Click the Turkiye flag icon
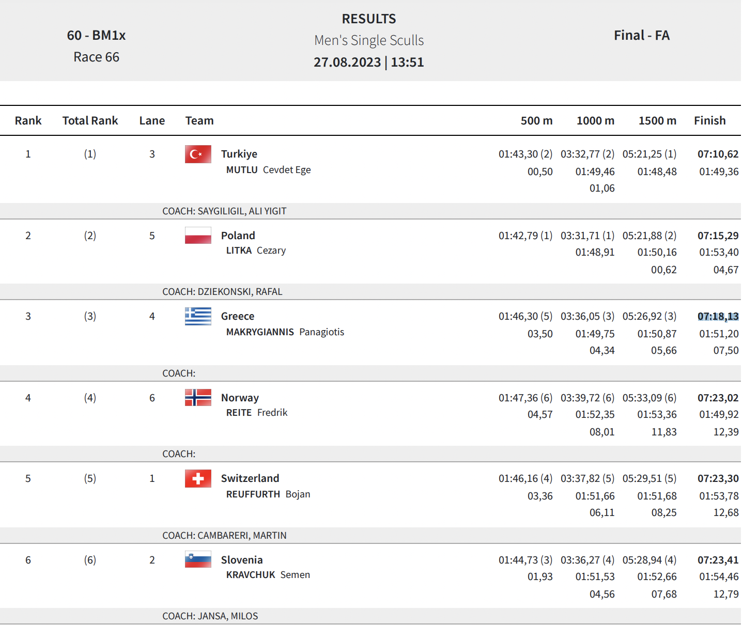This screenshot has width=743, height=625. click(x=198, y=154)
